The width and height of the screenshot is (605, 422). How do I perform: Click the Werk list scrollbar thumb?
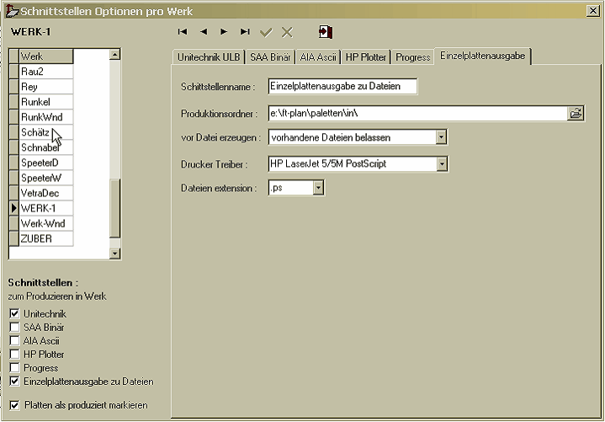click(115, 208)
